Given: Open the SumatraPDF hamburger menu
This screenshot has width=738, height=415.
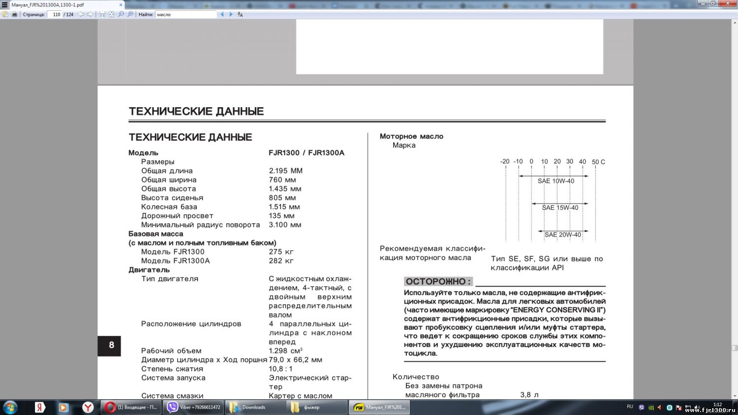Looking at the screenshot, I should [x=4, y=4].
